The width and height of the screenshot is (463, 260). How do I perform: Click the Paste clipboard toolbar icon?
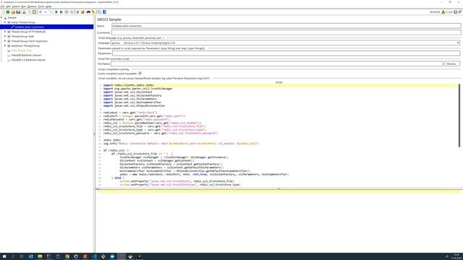(x=34, y=12)
